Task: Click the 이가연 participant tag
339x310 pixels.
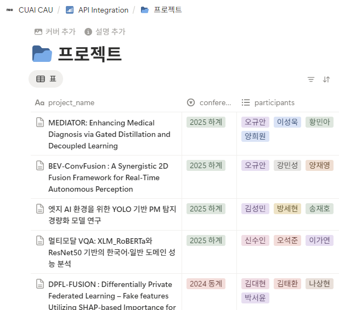Action: [320, 240]
